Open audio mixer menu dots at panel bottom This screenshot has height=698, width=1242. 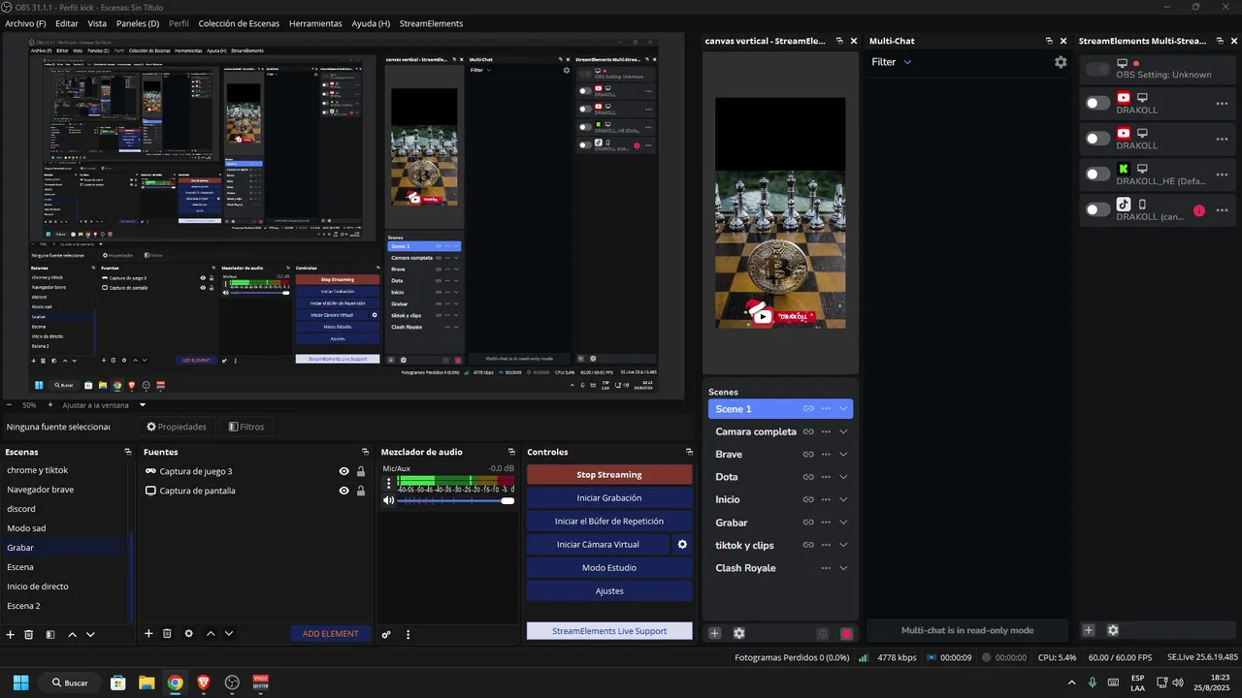tap(408, 634)
